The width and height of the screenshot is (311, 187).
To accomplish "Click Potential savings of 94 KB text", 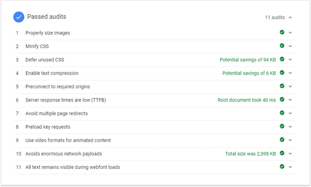I will [x=248, y=59].
